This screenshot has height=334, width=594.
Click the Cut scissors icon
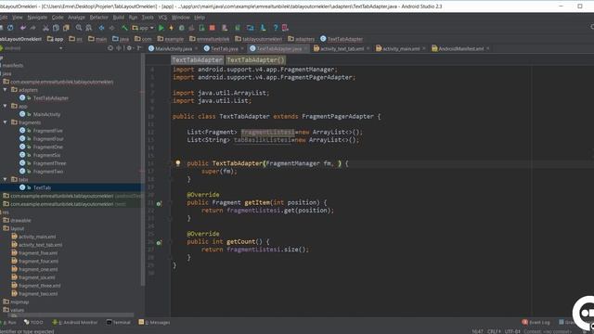(45, 28)
